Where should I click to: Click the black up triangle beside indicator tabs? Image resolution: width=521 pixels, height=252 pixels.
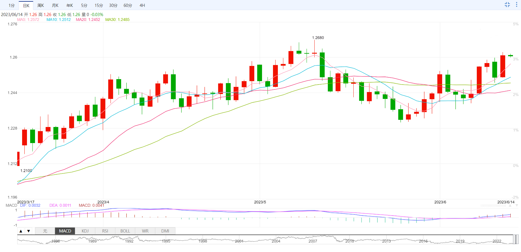click(x=21, y=231)
